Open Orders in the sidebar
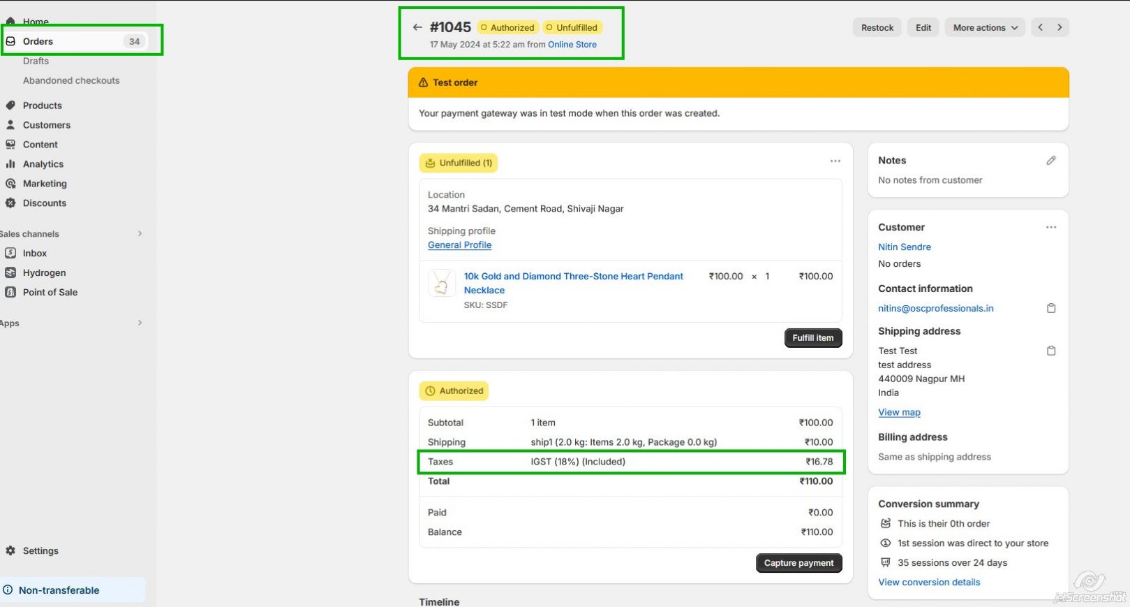Screen dimensions: 1130x607 coord(38,41)
